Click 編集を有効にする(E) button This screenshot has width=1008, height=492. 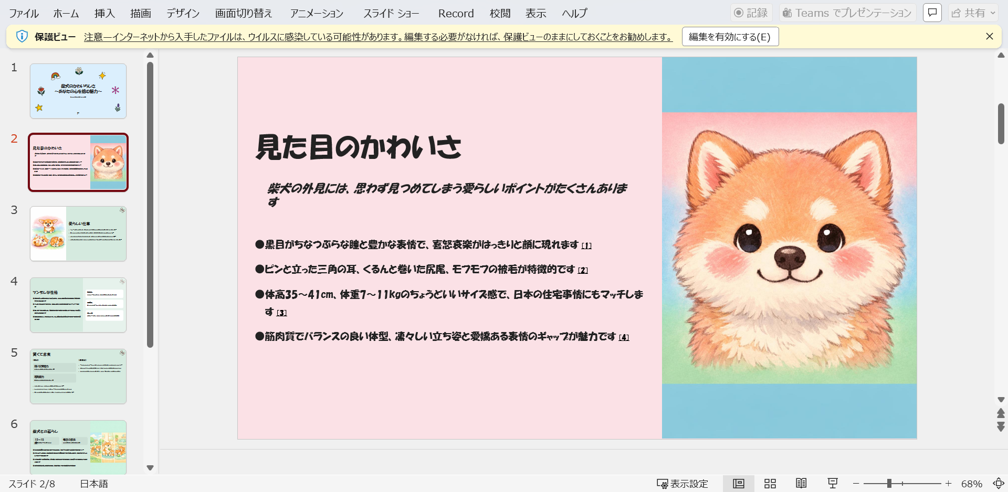[x=730, y=37]
